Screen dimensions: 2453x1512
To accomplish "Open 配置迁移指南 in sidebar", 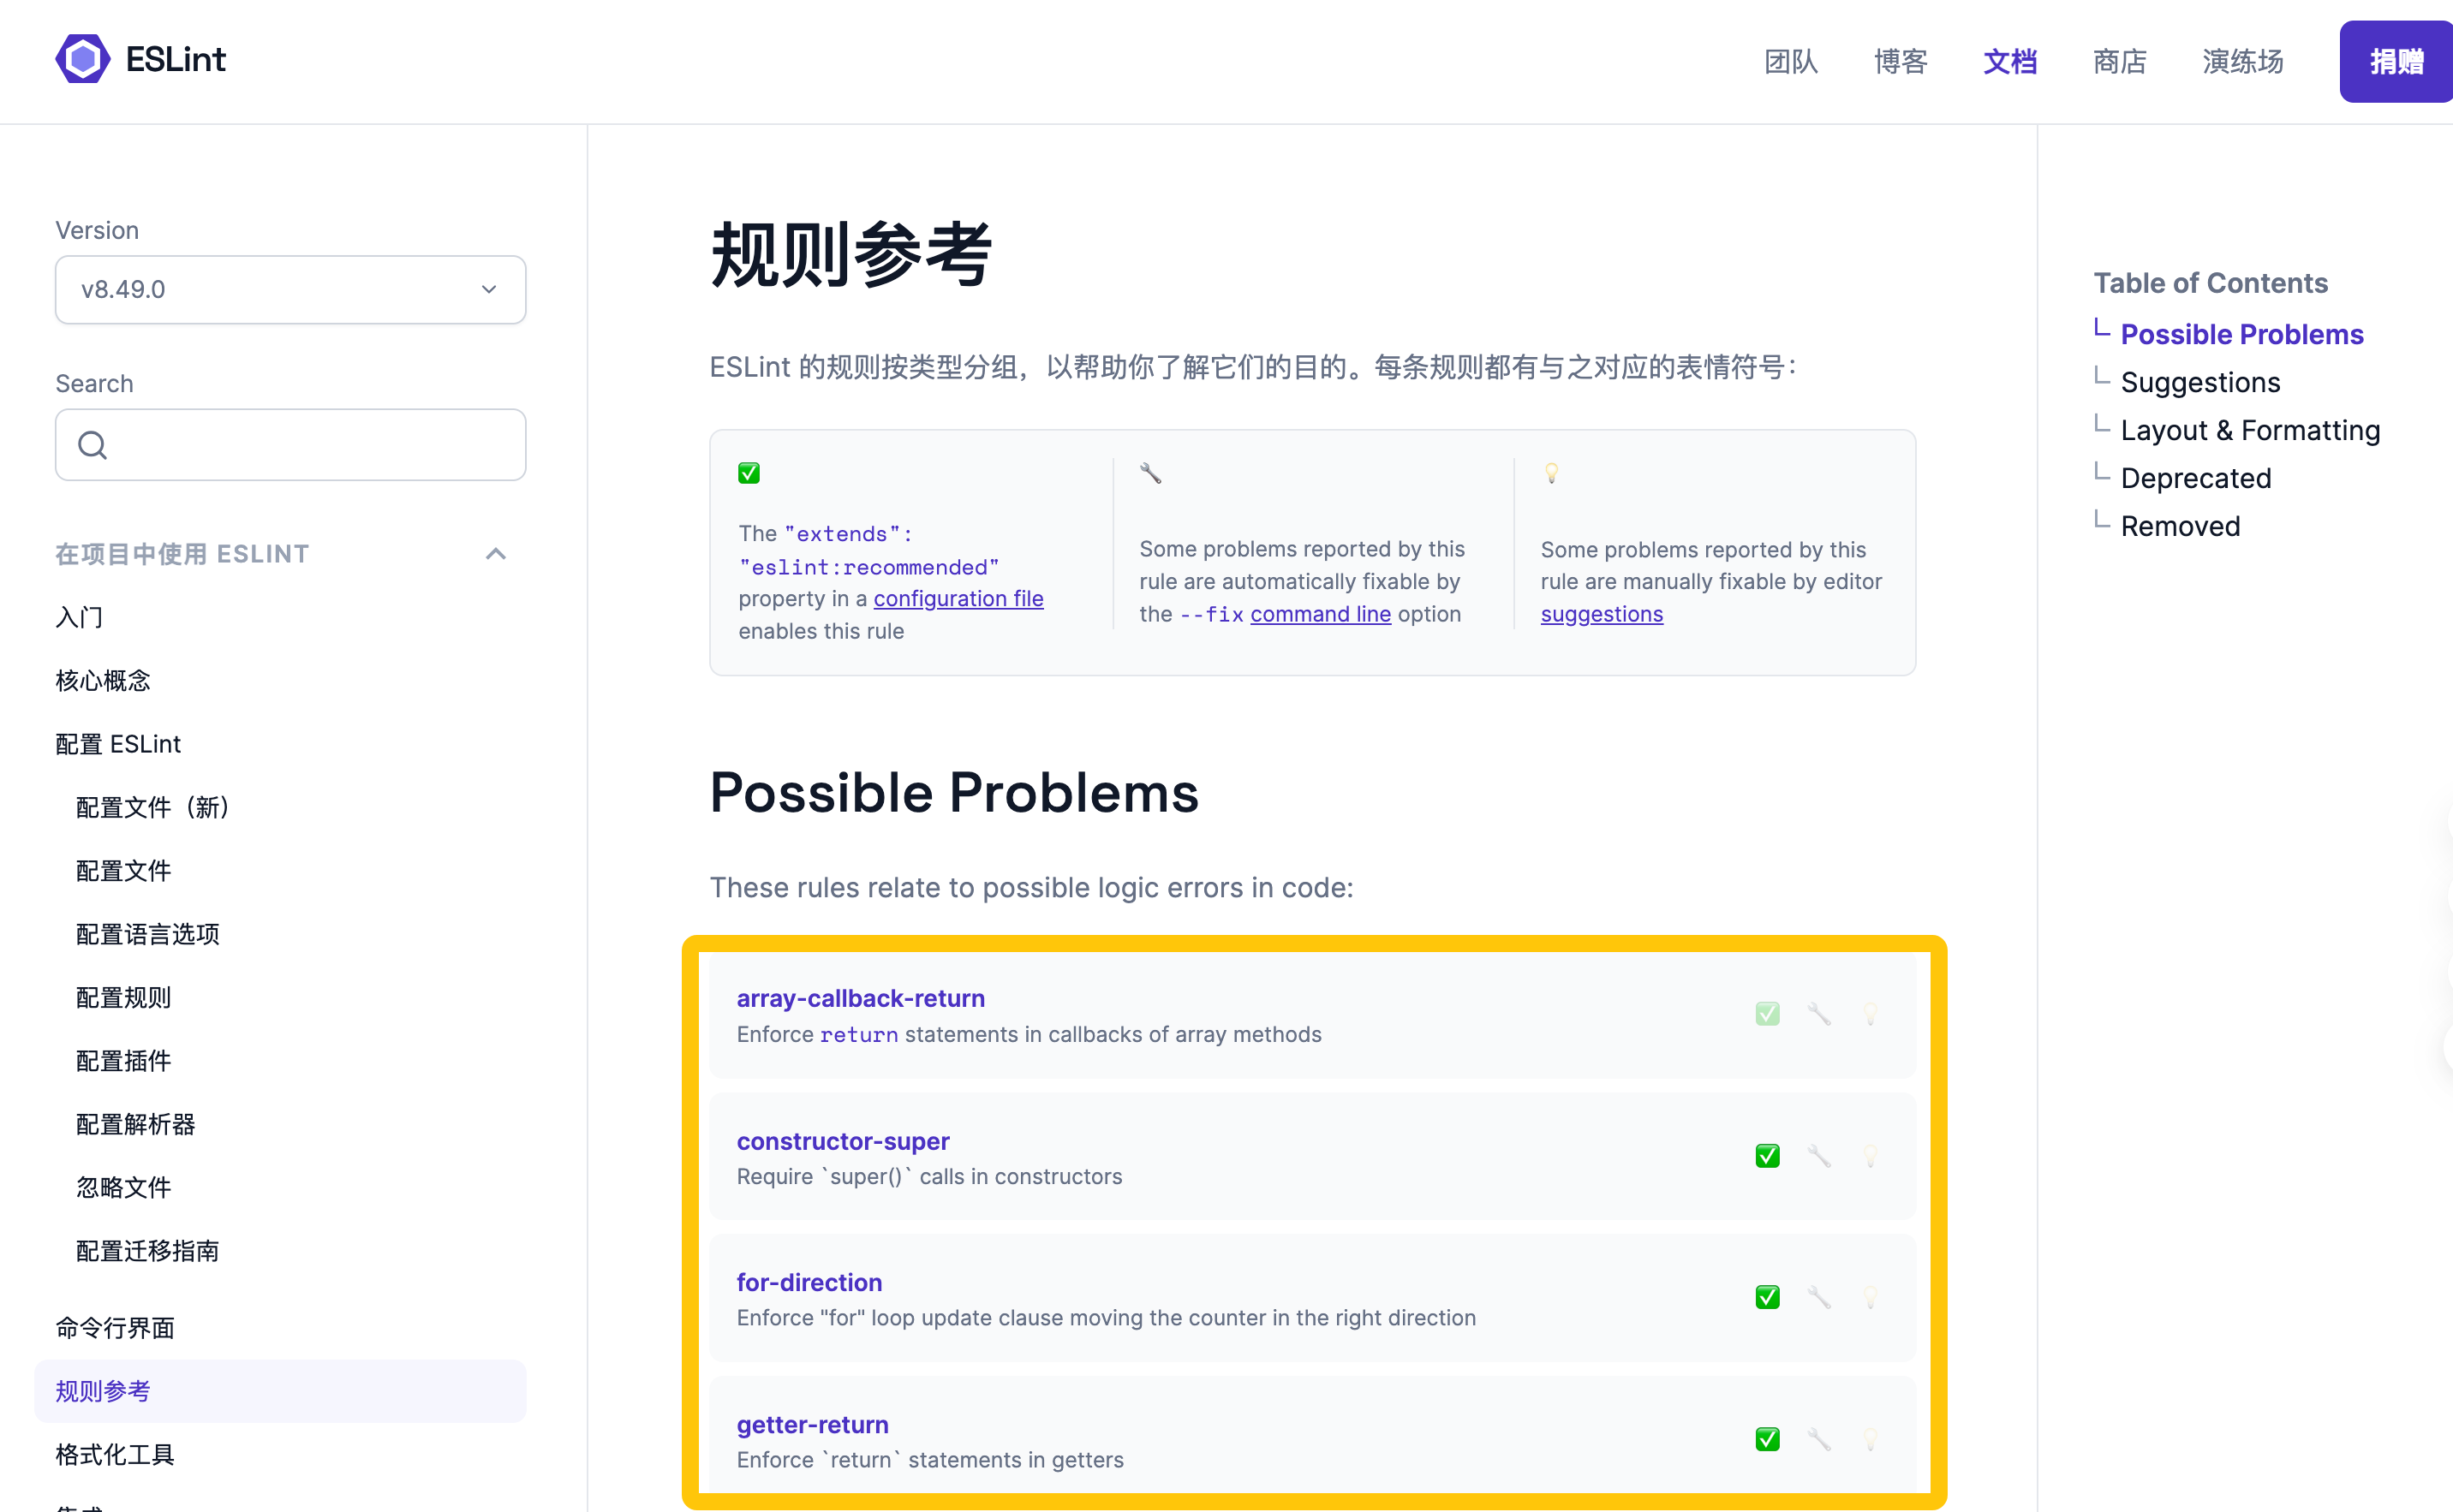I will [x=148, y=1251].
